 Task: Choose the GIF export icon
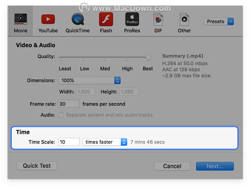[x=158, y=19]
